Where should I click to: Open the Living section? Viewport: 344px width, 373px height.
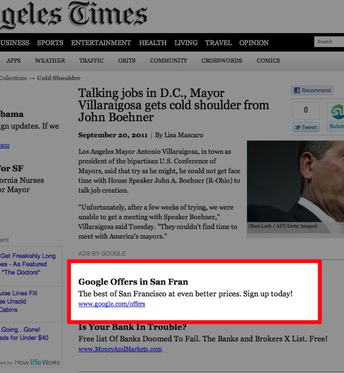186,43
